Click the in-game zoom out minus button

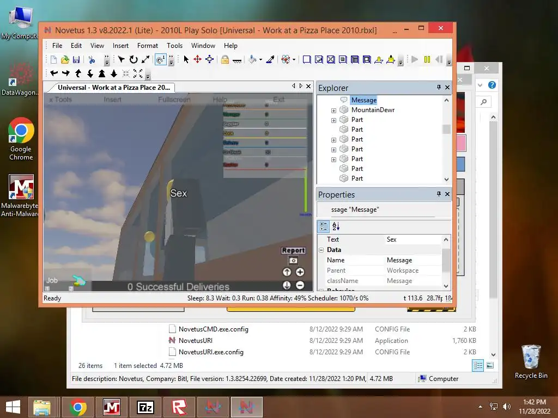point(300,285)
